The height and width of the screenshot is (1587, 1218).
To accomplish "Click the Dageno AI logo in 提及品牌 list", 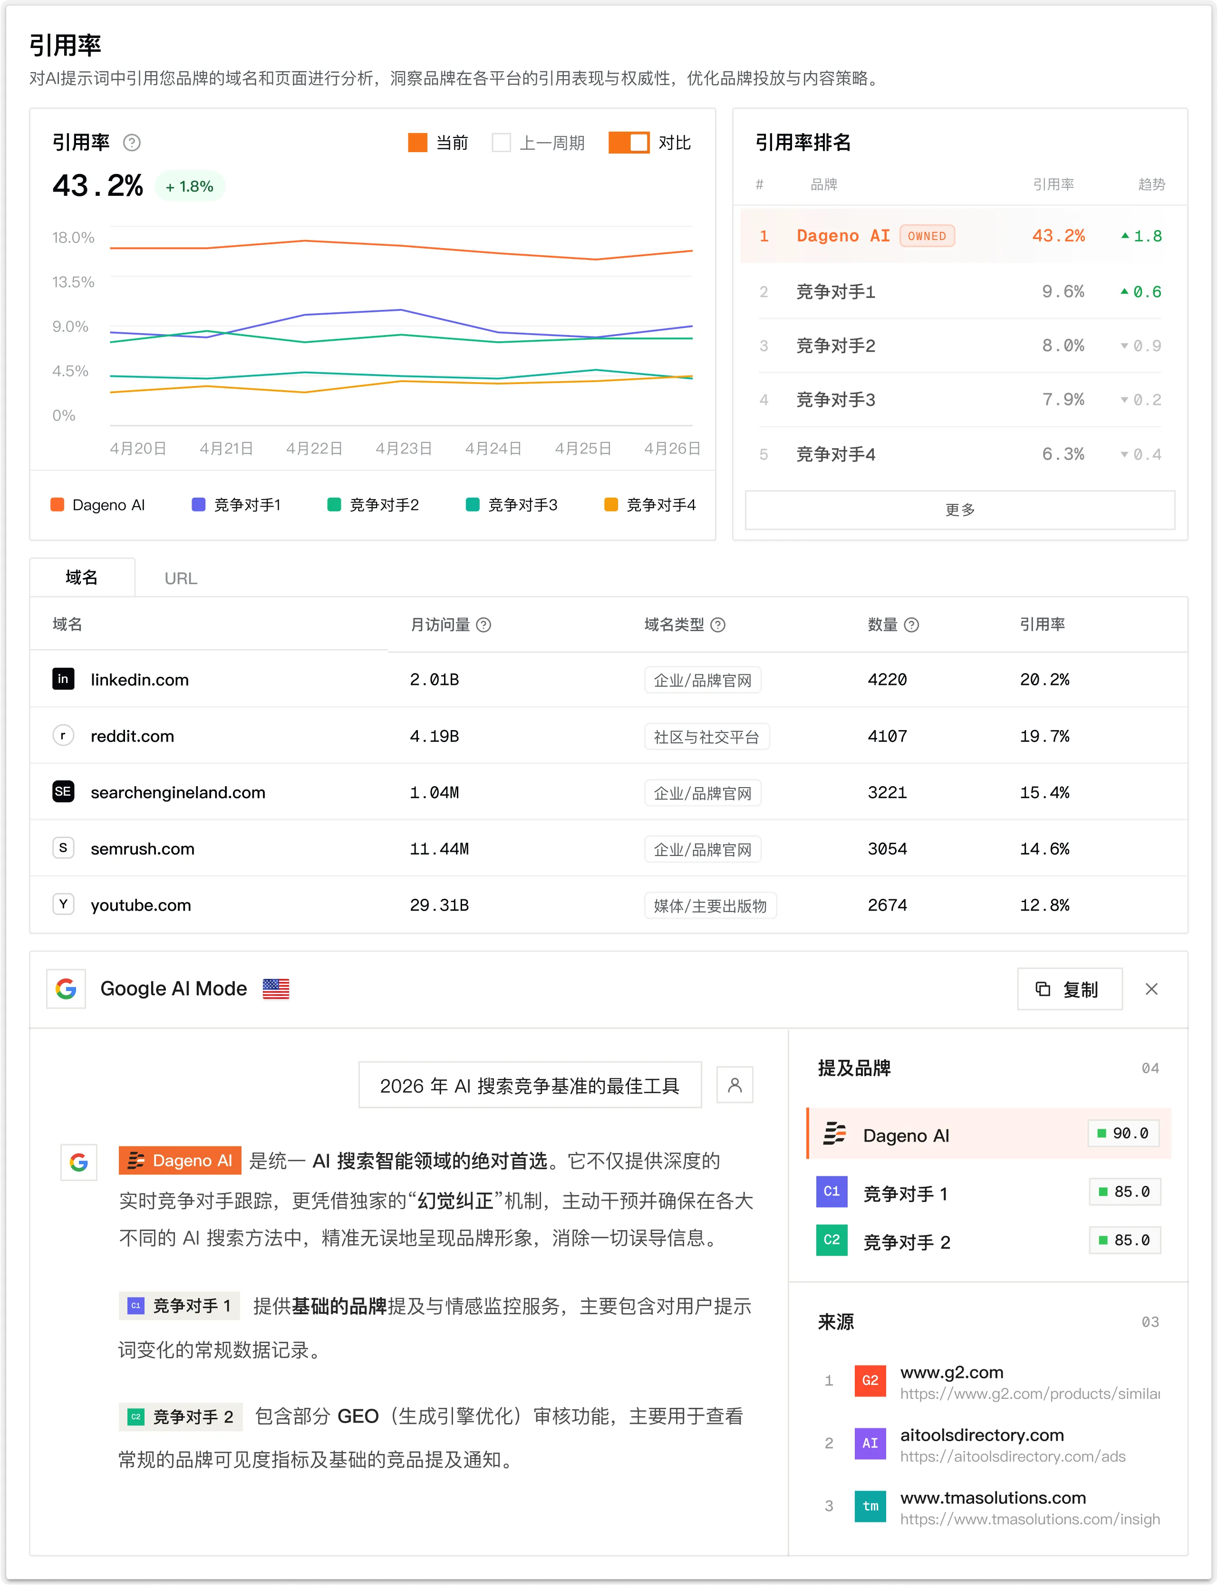I will [x=834, y=1134].
